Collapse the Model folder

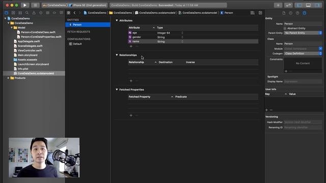pos(12,27)
